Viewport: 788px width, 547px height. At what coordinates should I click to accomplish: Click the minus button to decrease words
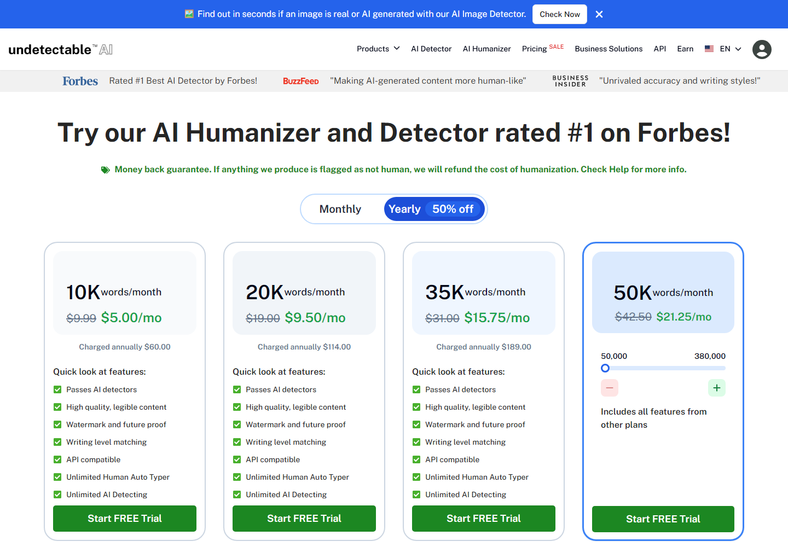(x=610, y=388)
